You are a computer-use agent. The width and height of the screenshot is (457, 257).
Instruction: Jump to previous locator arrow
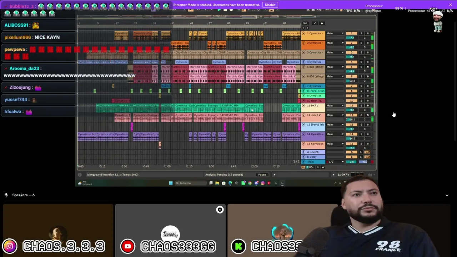303,28
